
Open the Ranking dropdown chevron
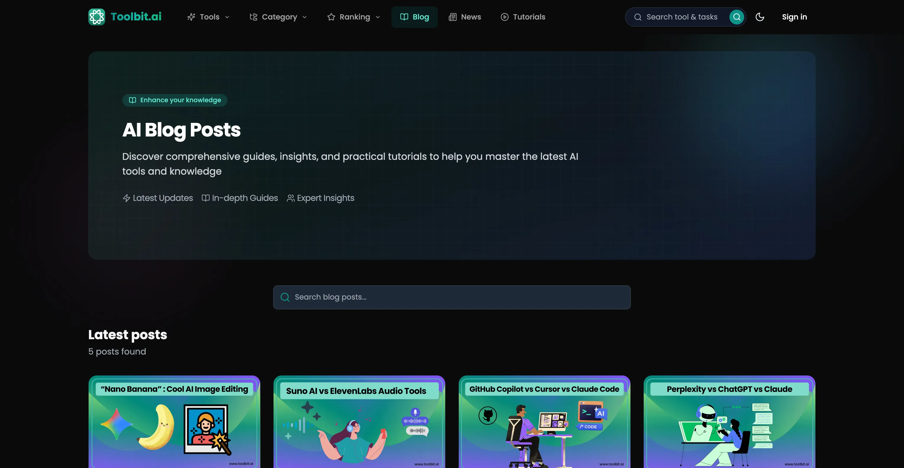point(378,17)
